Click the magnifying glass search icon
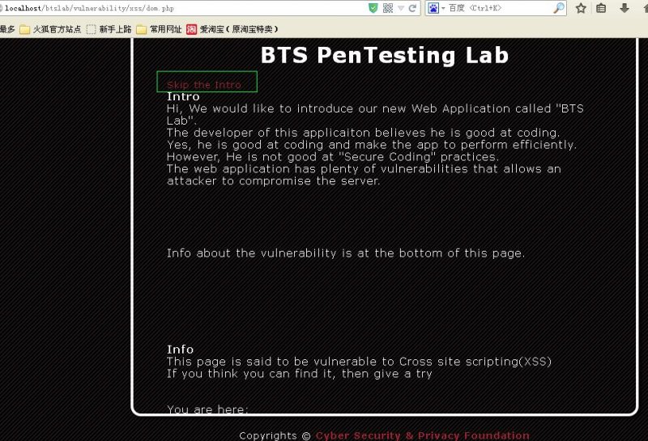The image size is (648, 441). coord(559,8)
